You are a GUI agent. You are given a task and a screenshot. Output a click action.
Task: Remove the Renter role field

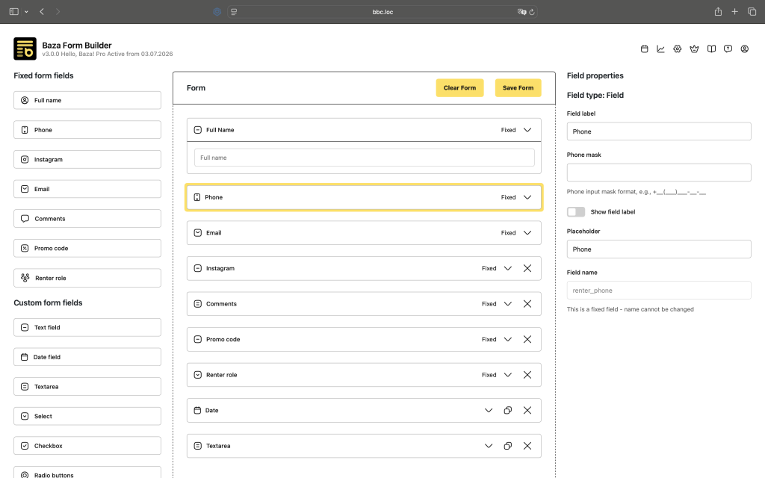point(527,375)
